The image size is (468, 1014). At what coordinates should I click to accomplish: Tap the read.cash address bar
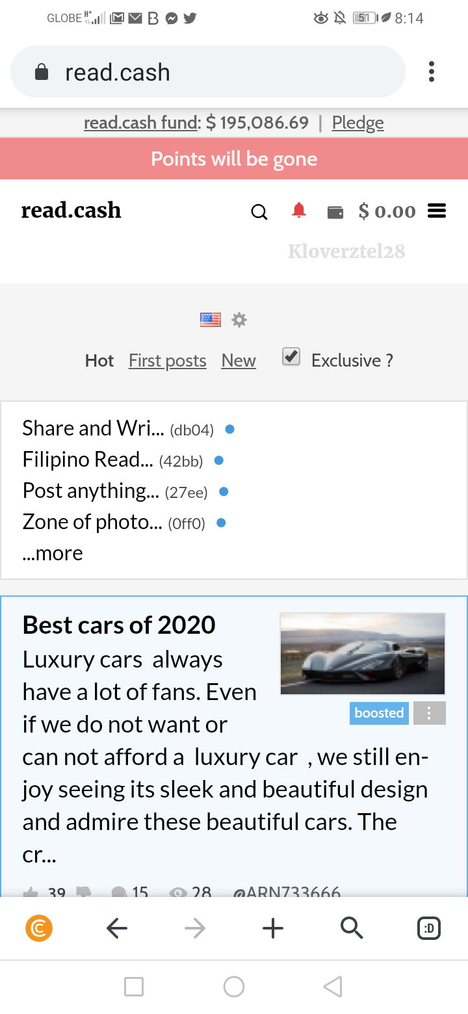click(x=208, y=71)
